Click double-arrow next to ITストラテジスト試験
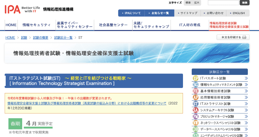 click(246, 104)
